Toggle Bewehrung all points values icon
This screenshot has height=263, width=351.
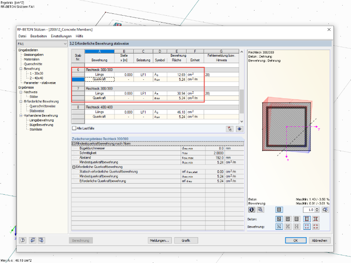click(x=315, y=227)
